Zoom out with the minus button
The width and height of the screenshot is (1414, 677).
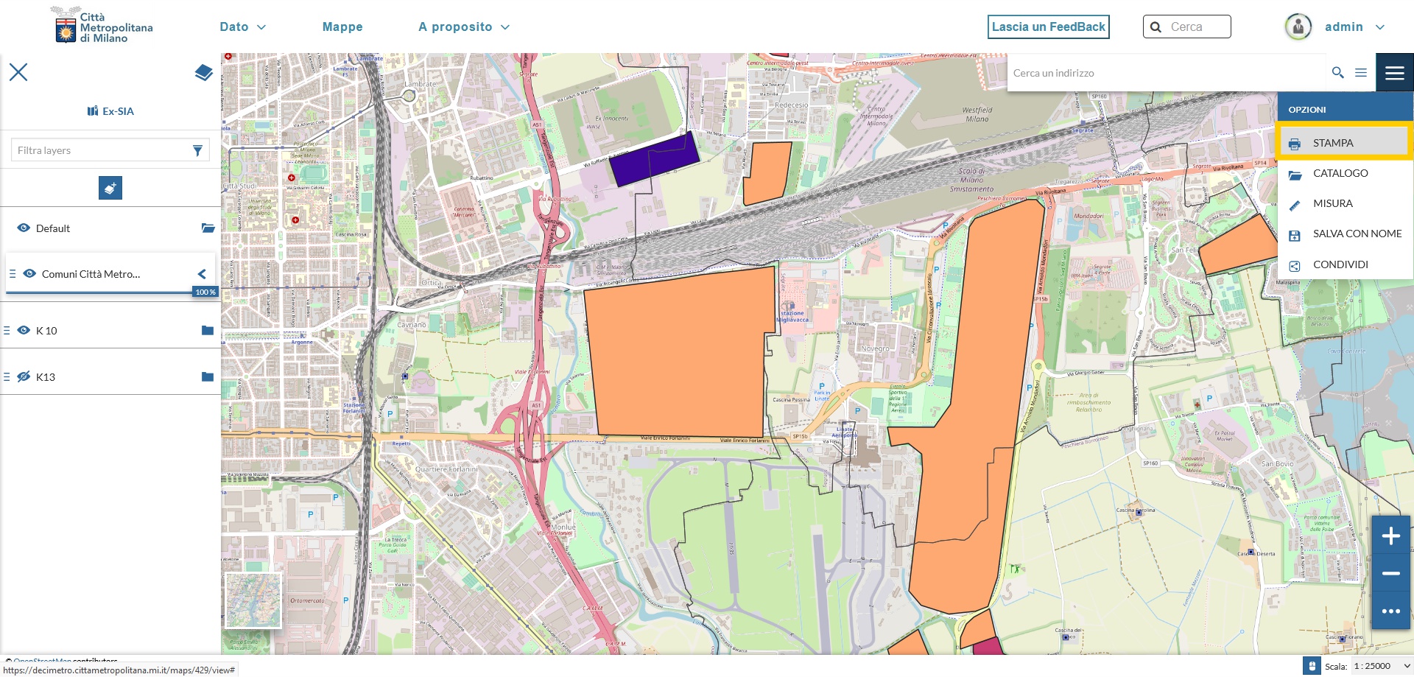pos(1390,574)
